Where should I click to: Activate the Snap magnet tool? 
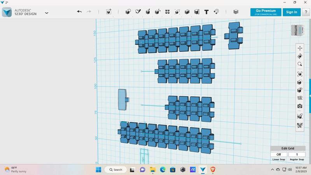tap(216, 12)
